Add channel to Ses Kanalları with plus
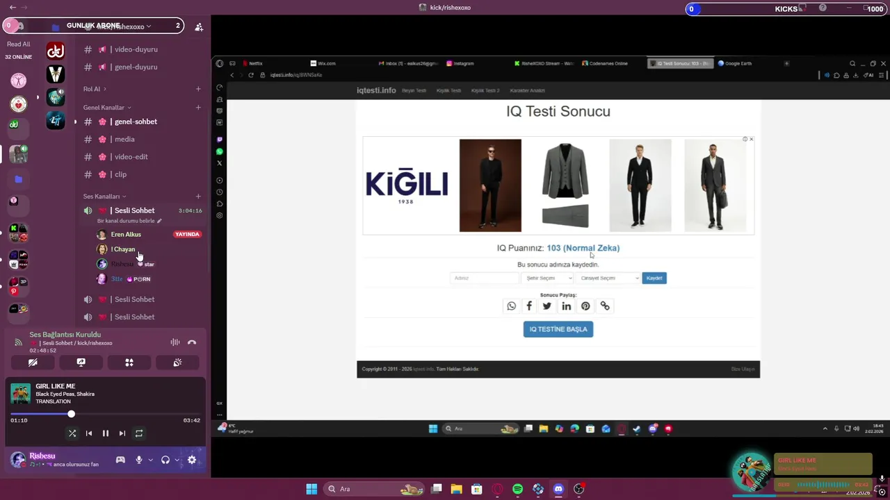Viewport: 890px width, 500px height. (198, 197)
